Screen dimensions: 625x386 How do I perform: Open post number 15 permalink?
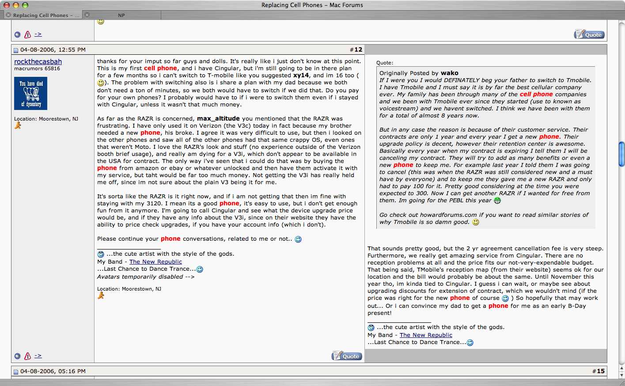click(x=601, y=371)
